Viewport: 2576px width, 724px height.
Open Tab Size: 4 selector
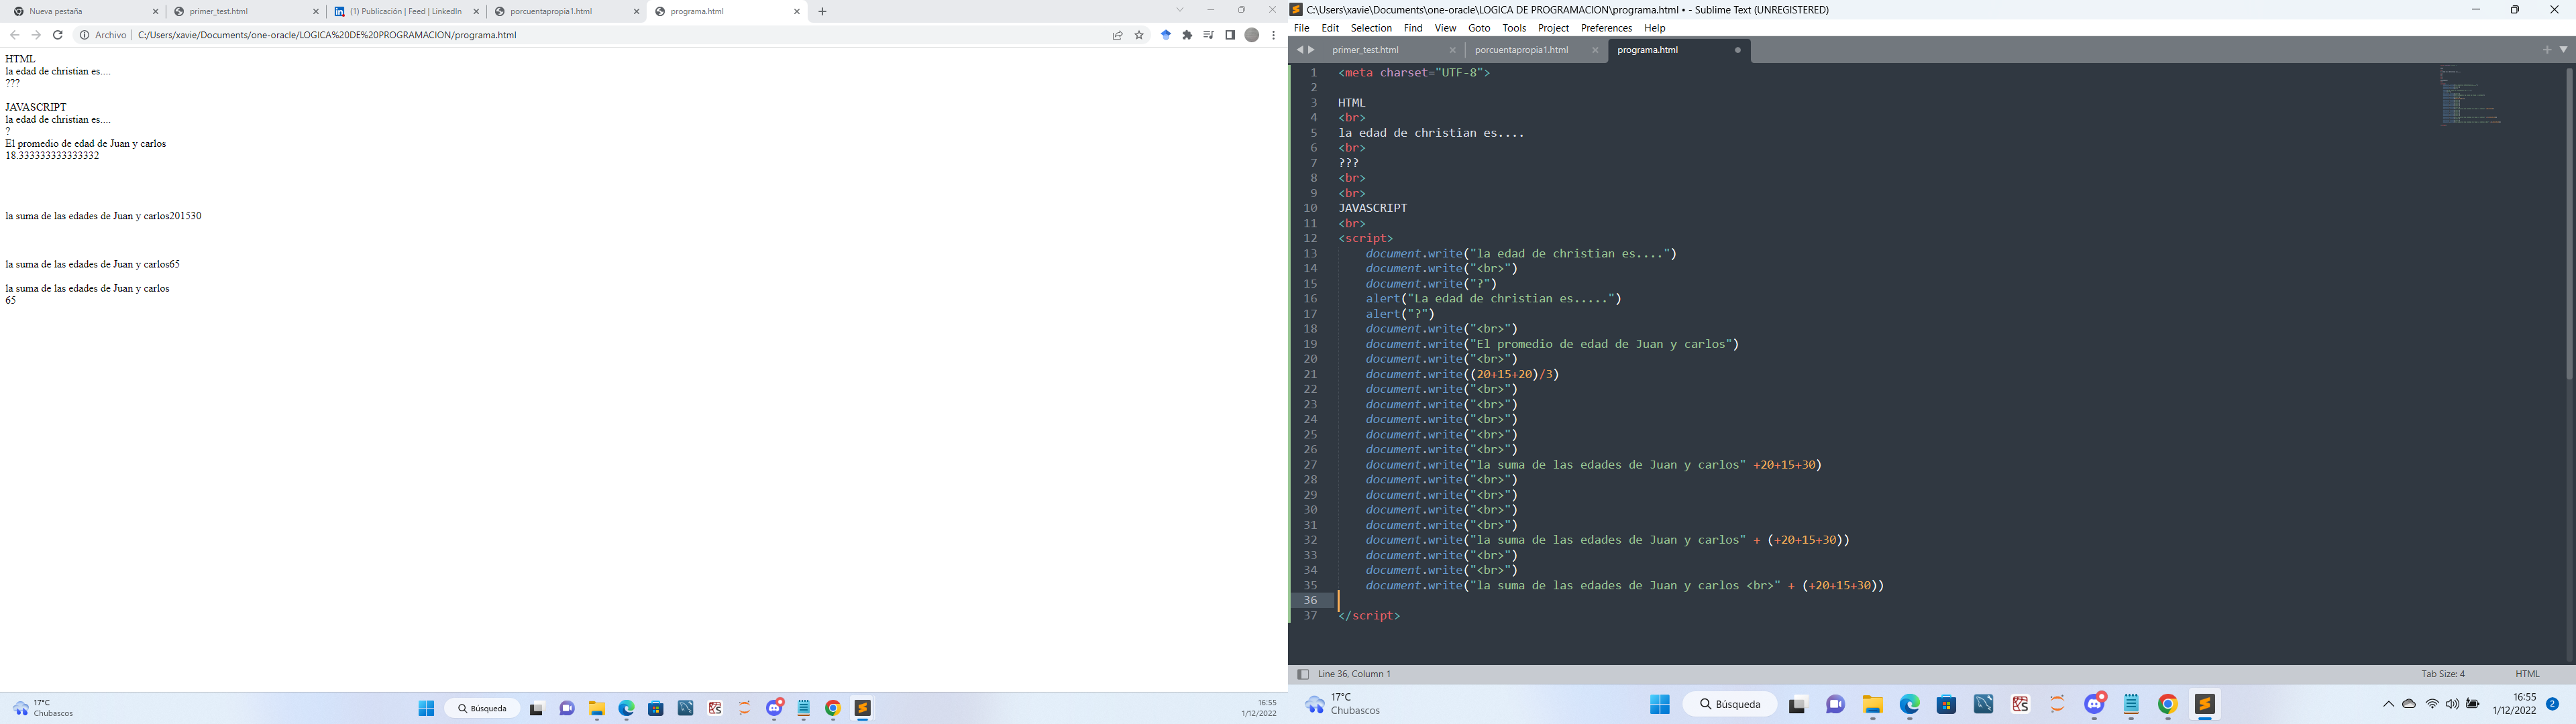2443,674
